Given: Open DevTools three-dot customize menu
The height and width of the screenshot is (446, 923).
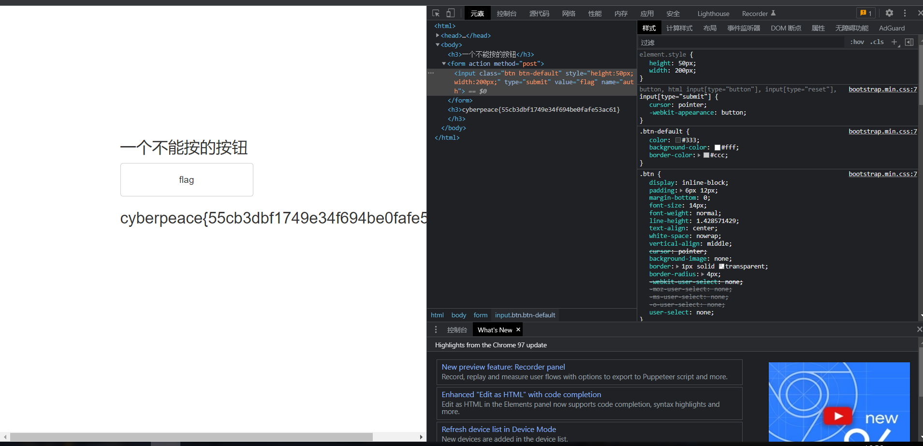Looking at the screenshot, I should 905,13.
